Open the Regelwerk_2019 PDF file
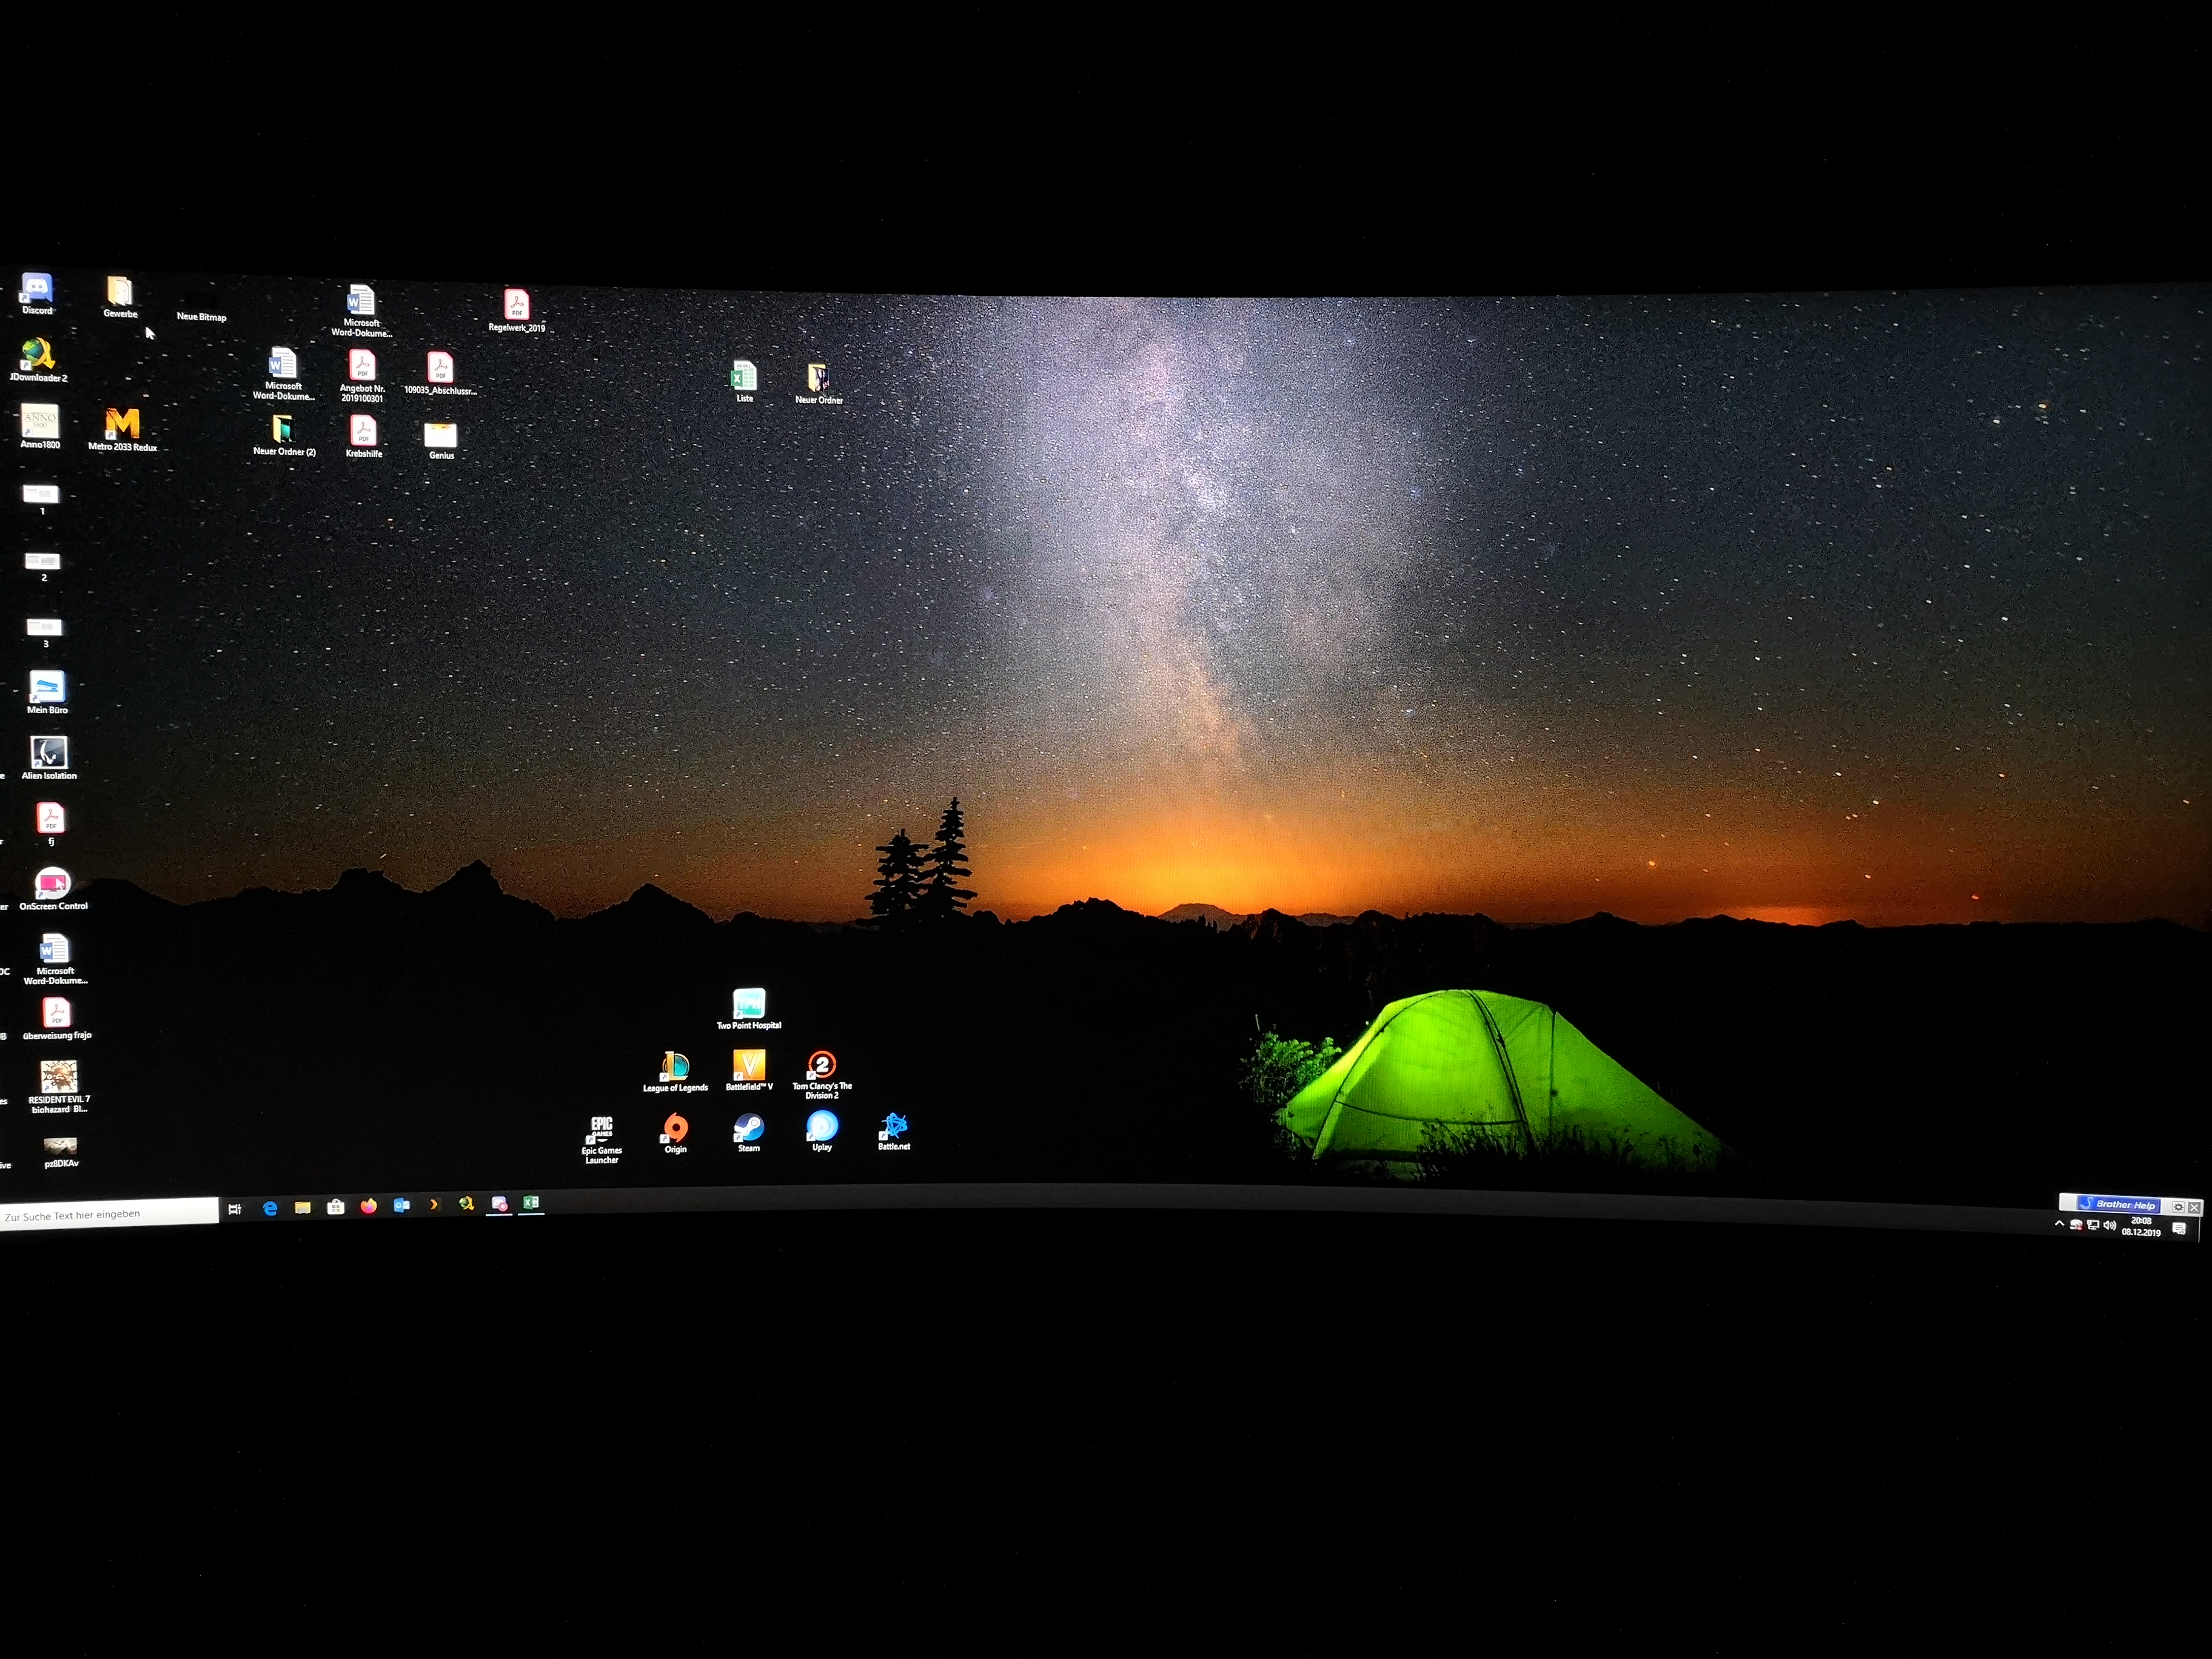Image resolution: width=2212 pixels, height=1659 pixels. [x=516, y=305]
